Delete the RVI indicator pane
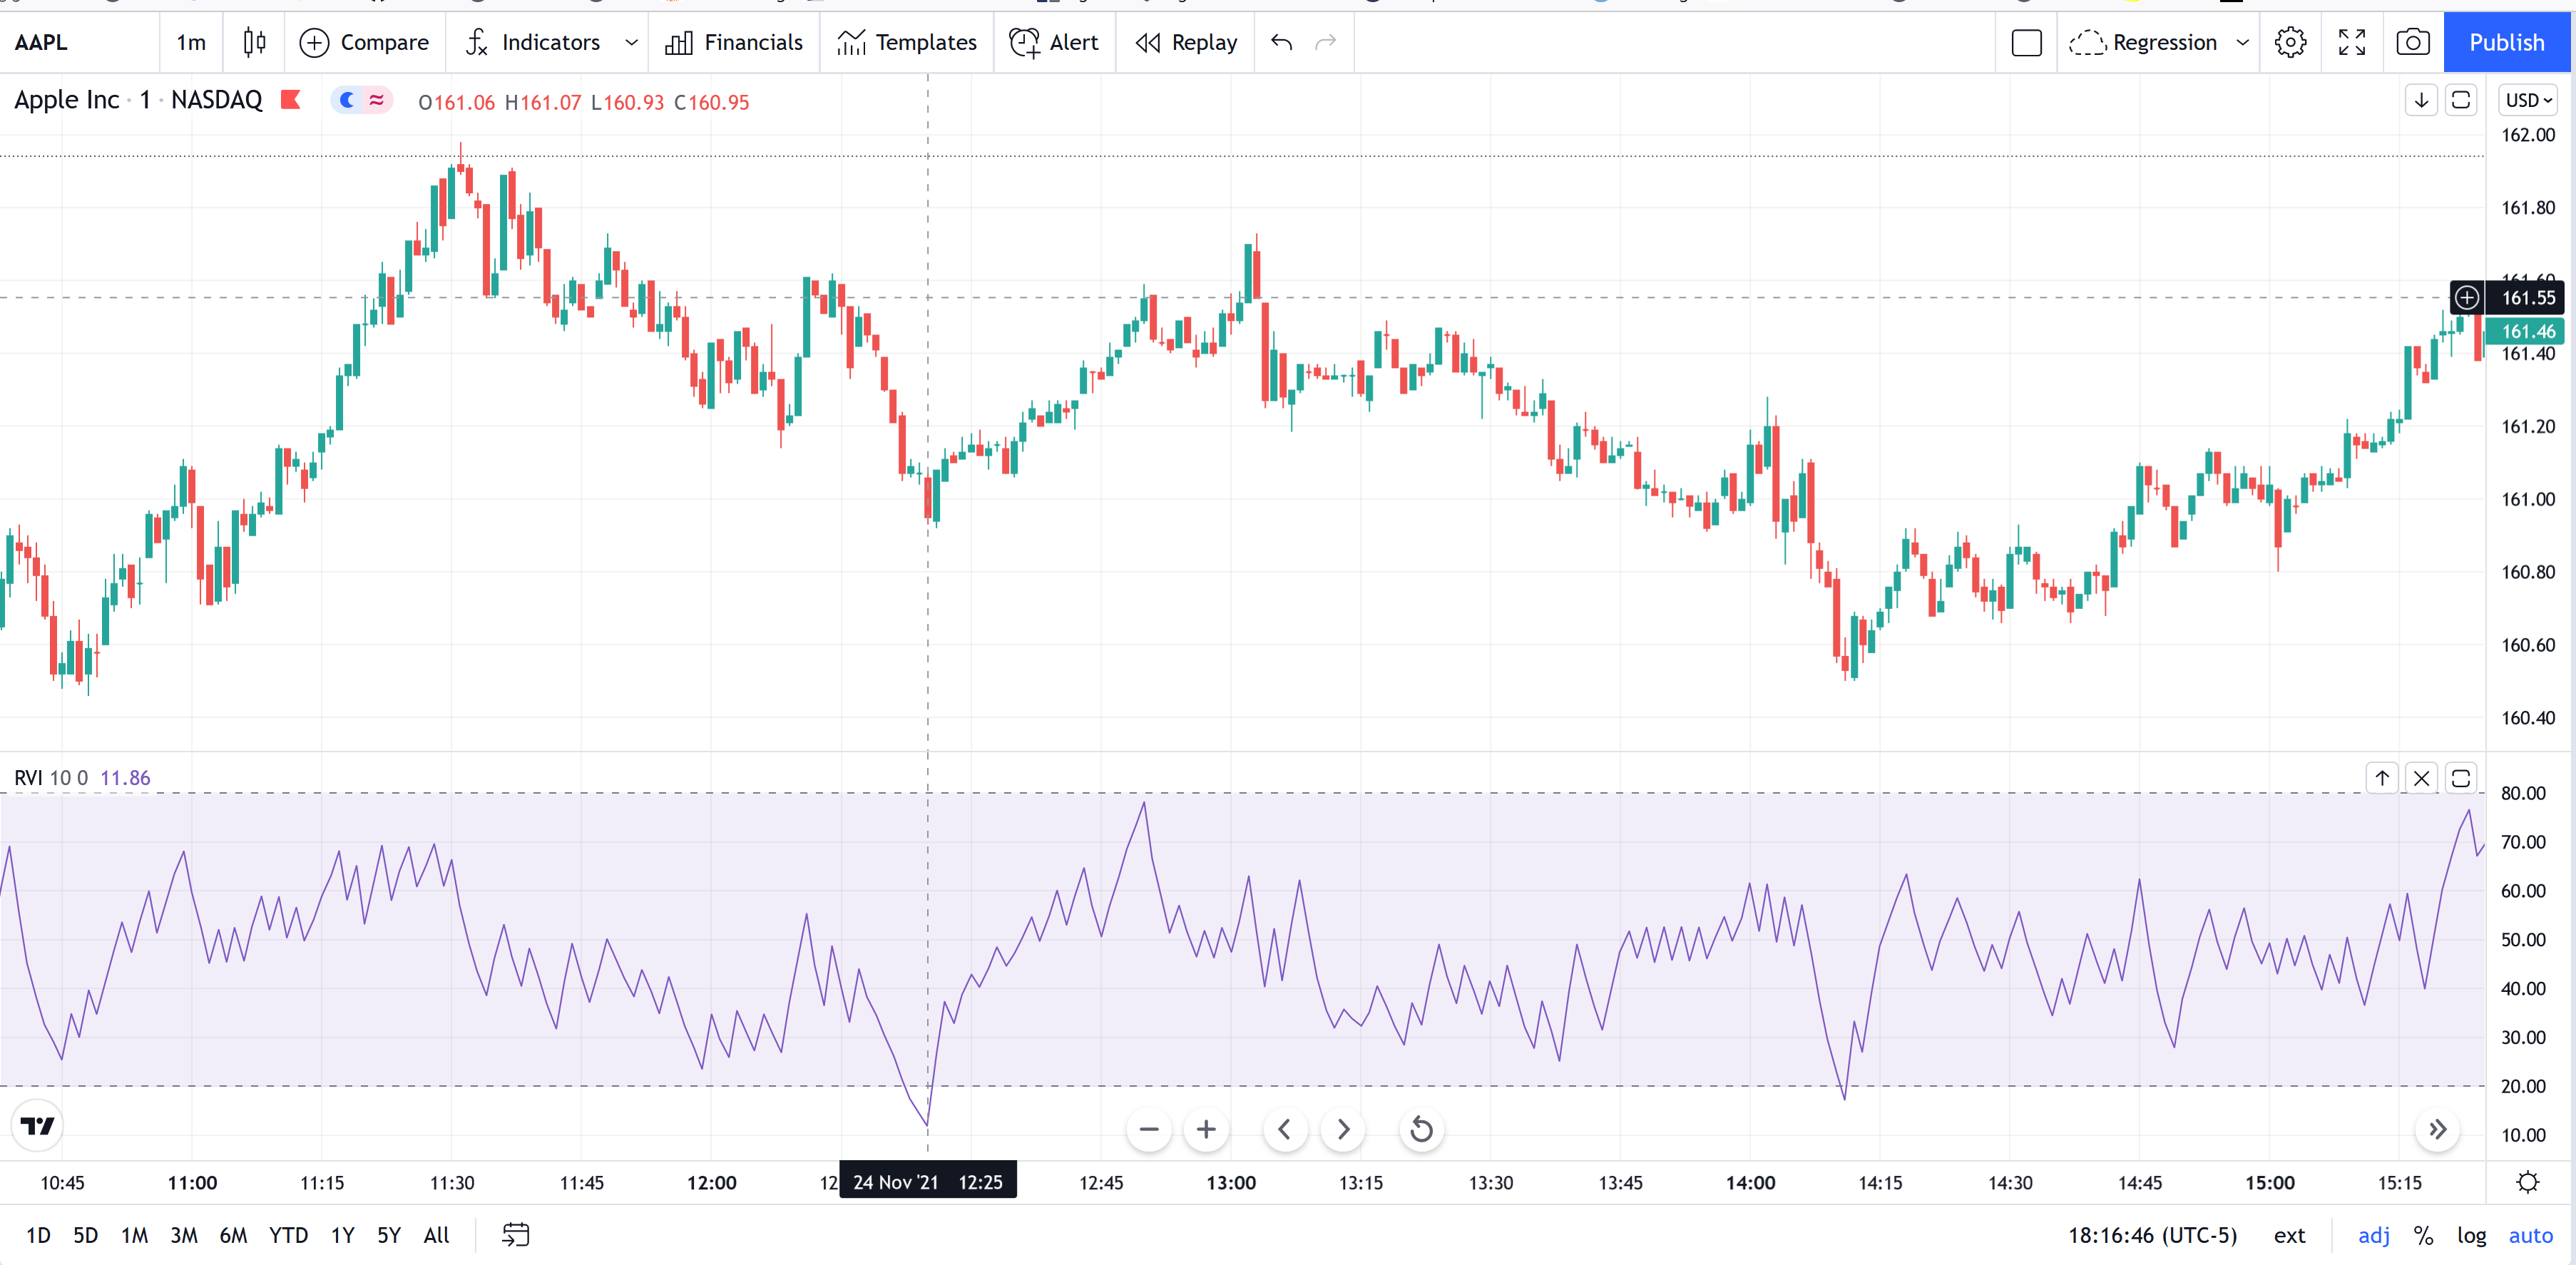Image resolution: width=2576 pixels, height=1265 pixels. pos(2421,777)
